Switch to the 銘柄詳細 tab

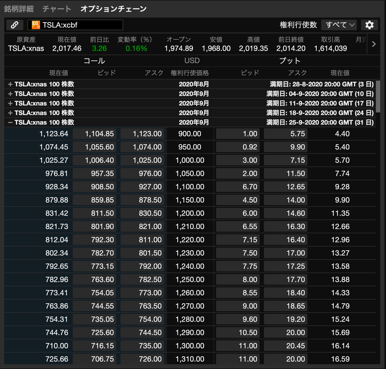(x=19, y=9)
